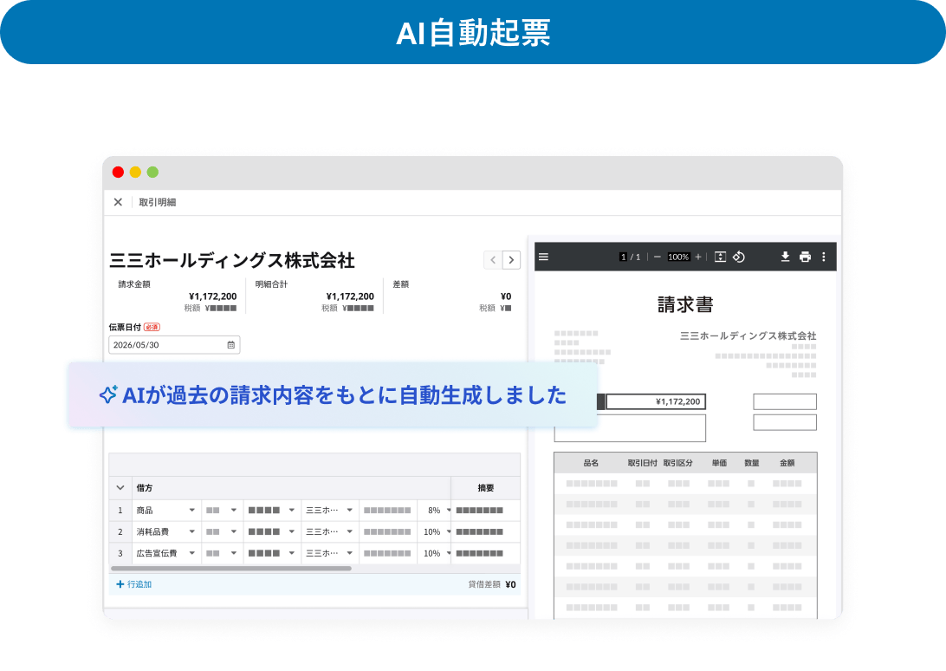Click the 貸借差額 ¥0 total

510,584
